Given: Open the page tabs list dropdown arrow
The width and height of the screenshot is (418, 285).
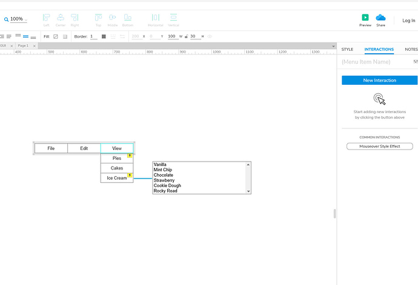Looking at the screenshot, I should point(333,47).
